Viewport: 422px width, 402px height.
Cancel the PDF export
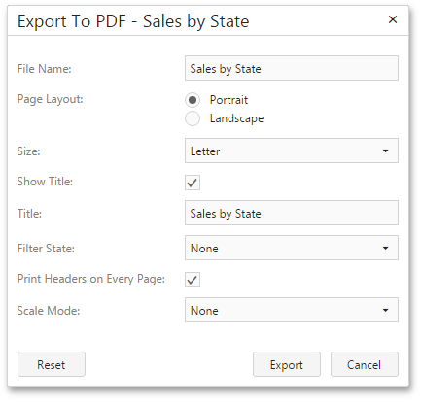(365, 364)
